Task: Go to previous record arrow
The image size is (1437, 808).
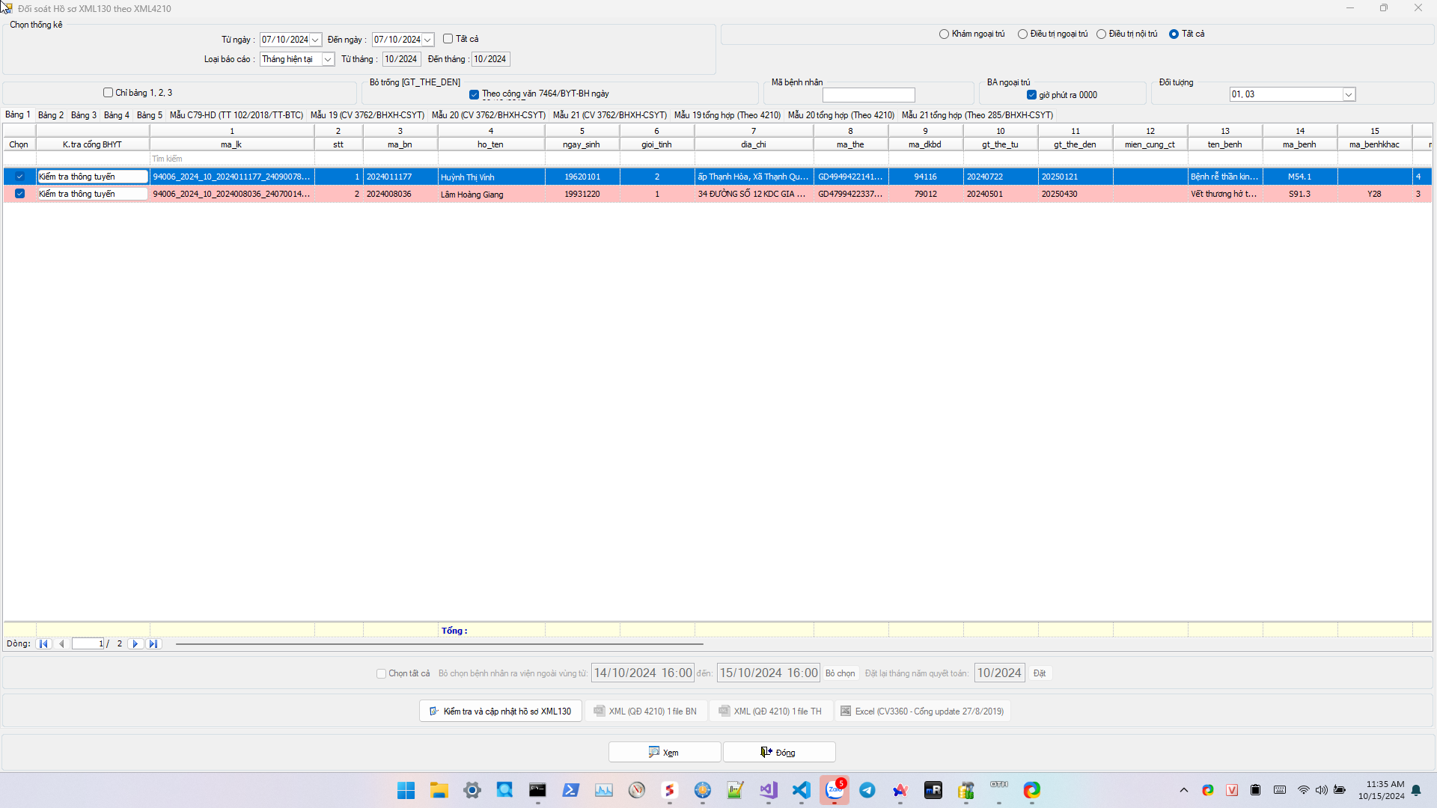Action: click(x=61, y=644)
